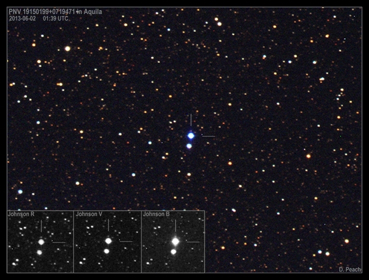Click the date text '2013-06-02'
Viewport: 369px width, 280px height.
tap(22, 19)
